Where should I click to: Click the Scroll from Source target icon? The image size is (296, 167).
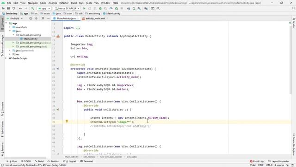click(31, 19)
